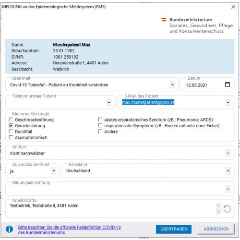Image resolution: width=240 pixels, height=240 pixels.
Task: Expand the Krankheit dropdown
Action: 172,84
